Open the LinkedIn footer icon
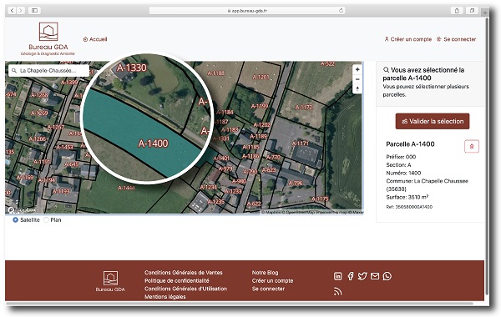The height and width of the screenshot is (317, 501). click(337, 276)
